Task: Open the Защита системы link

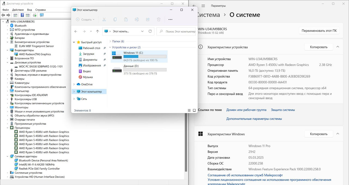Action: [283, 110]
